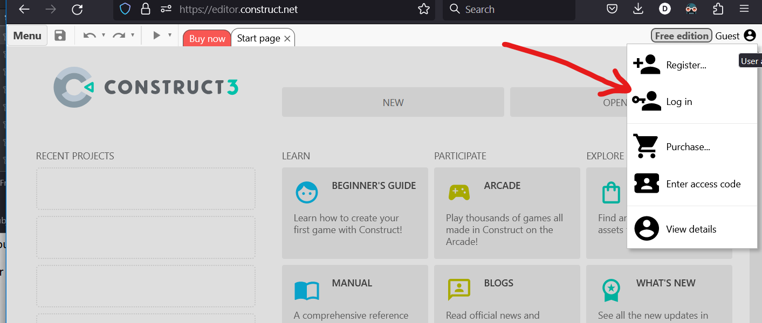Click the preview play icon
The height and width of the screenshot is (323, 762).
coord(155,34)
